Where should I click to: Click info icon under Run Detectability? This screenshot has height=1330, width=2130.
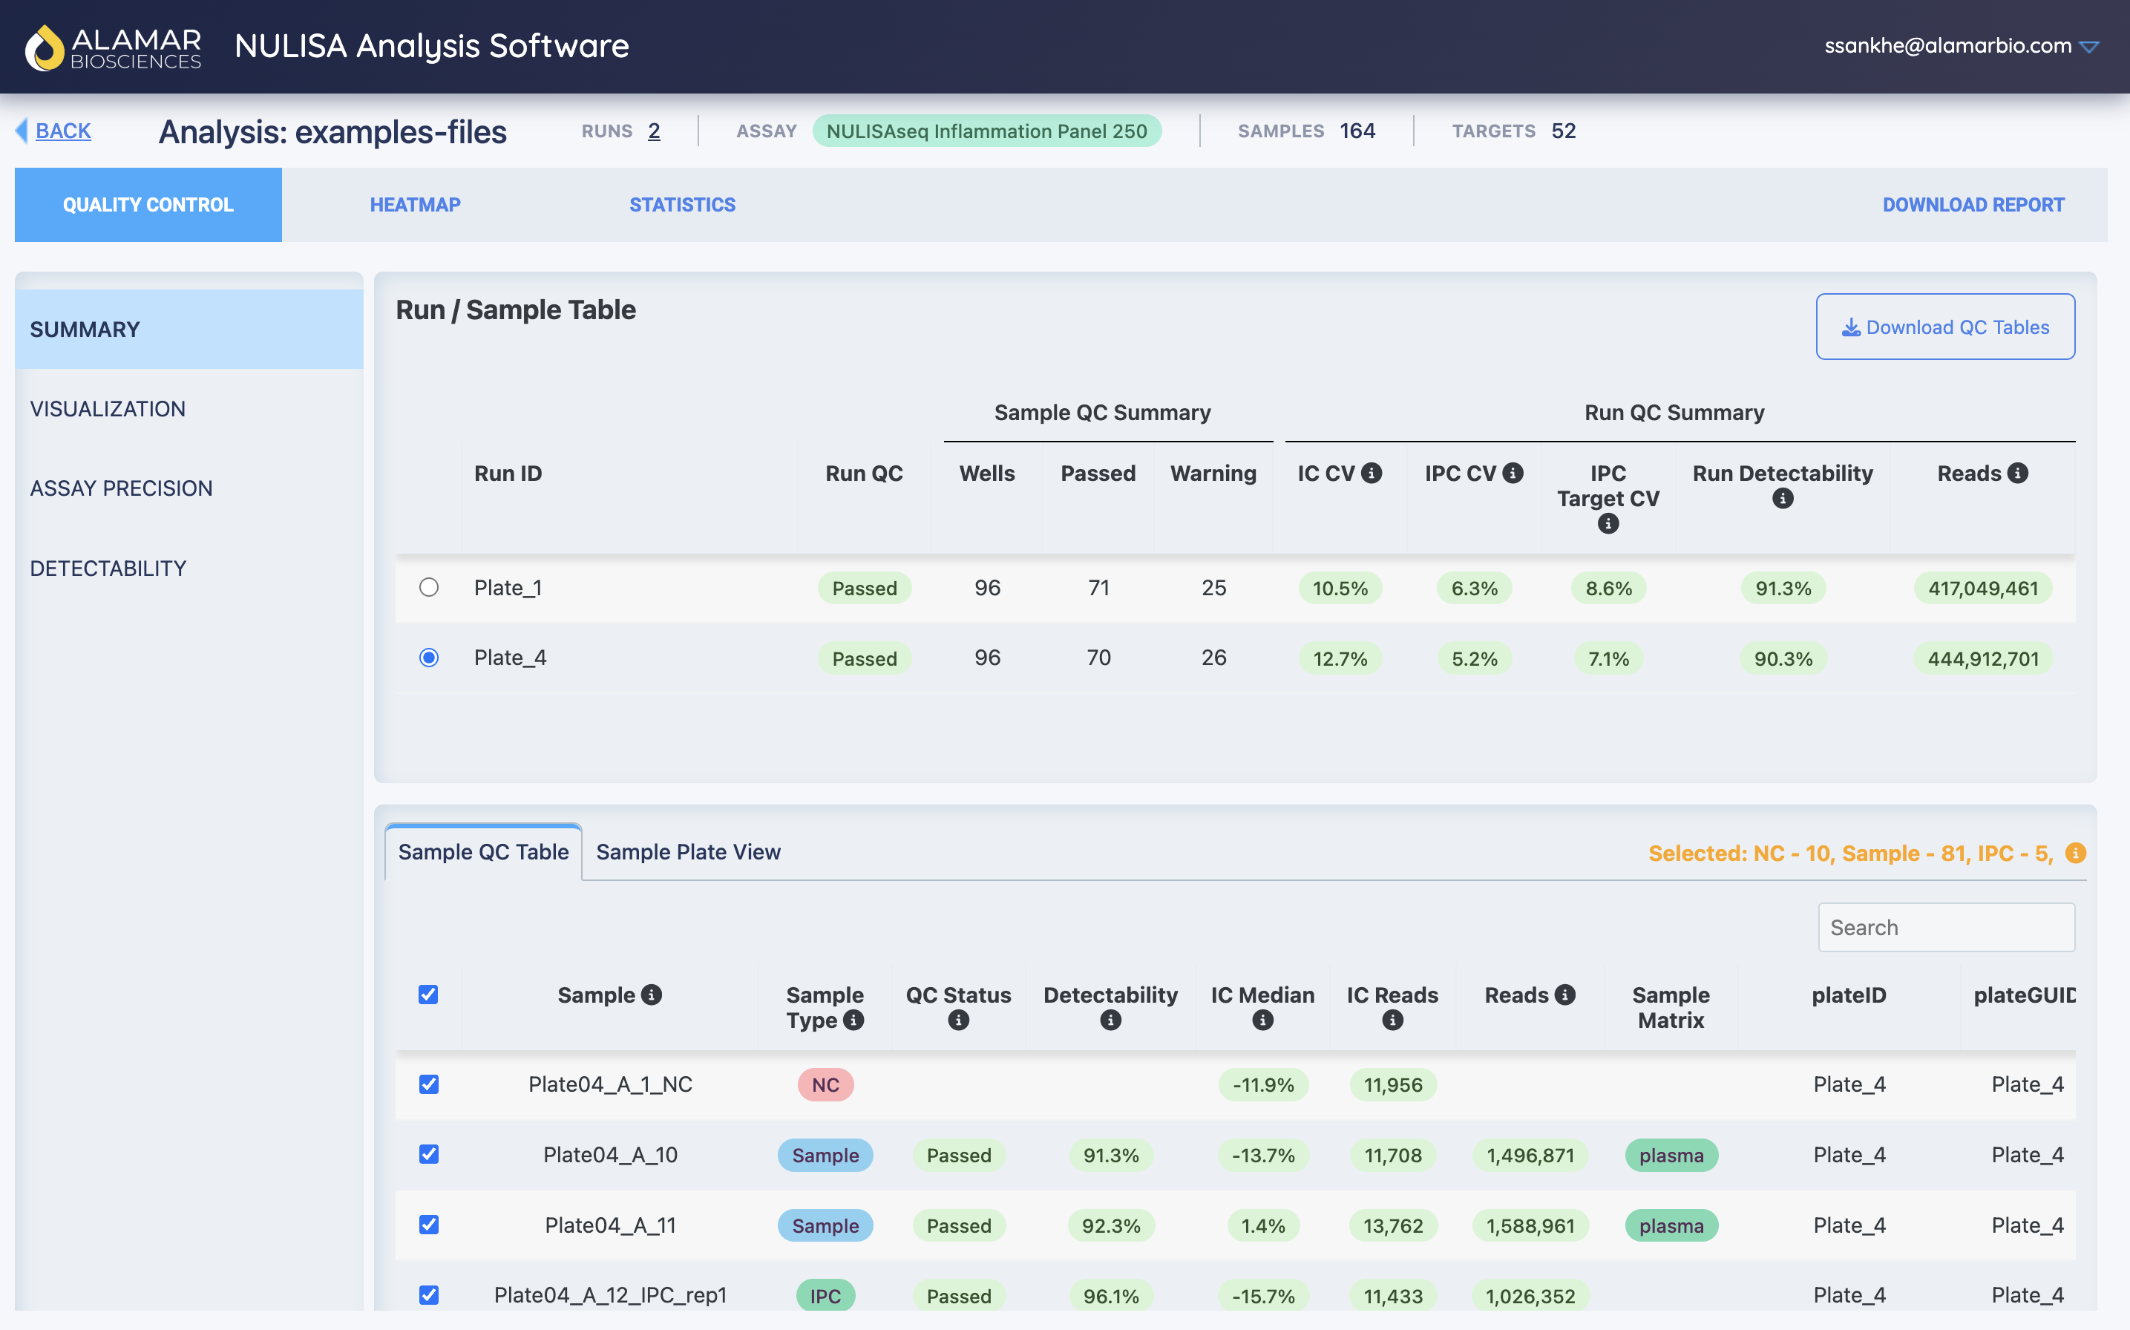coord(1782,499)
